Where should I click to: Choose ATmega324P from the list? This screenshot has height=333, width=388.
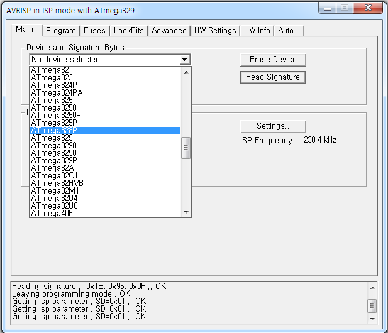pyautogui.click(x=105, y=85)
